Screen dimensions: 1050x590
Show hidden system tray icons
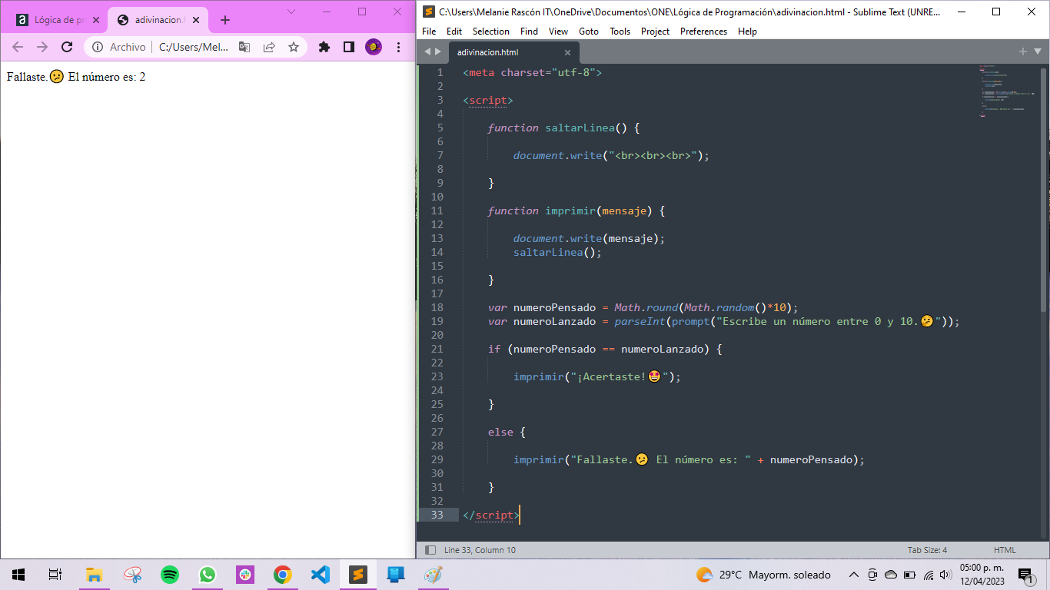point(853,575)
